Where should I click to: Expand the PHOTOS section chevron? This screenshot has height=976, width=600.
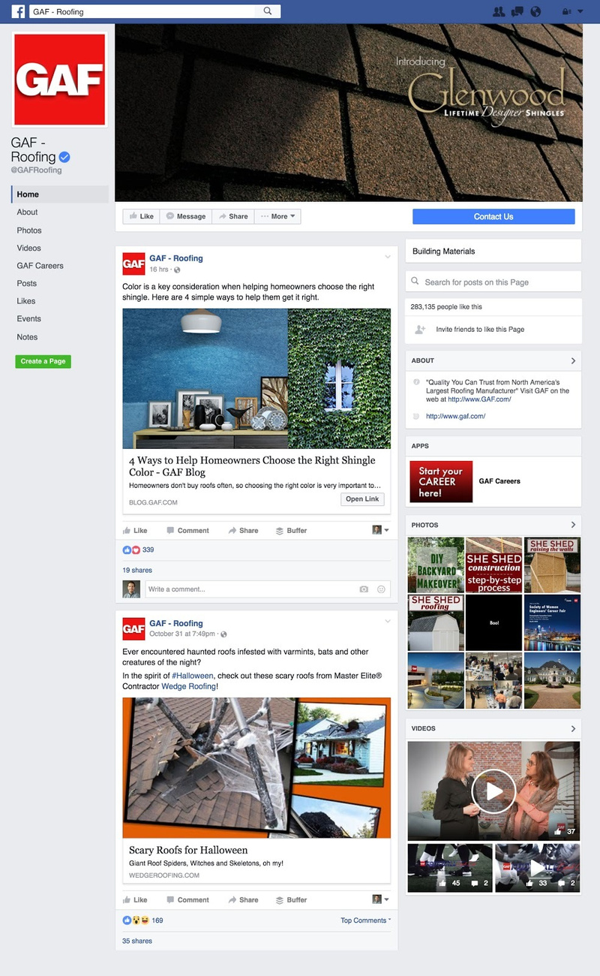point(573,525)
